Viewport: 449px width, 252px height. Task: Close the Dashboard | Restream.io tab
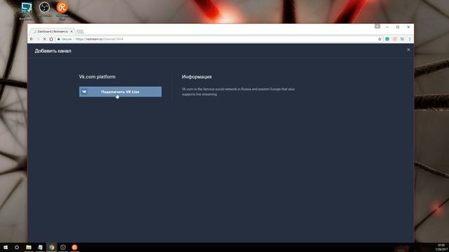coord(72,31)
